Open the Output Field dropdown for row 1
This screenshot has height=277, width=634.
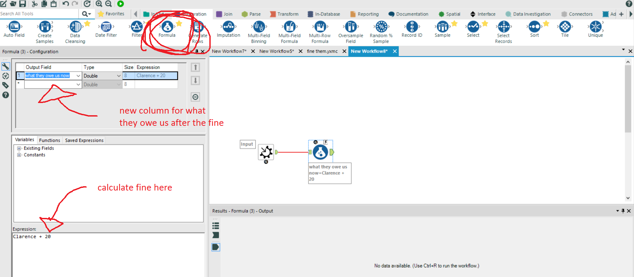pyautogui.click(x=78, y=76)
